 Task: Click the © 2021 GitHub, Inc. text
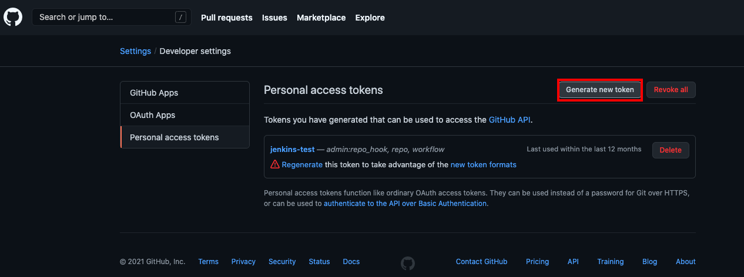coord(153,262)
